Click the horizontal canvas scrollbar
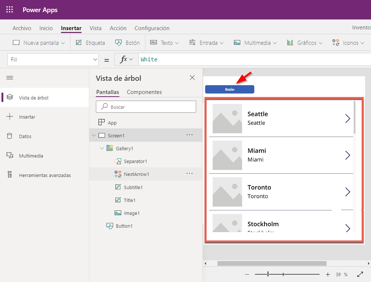371x282 pixels. [x=272, y=263]
